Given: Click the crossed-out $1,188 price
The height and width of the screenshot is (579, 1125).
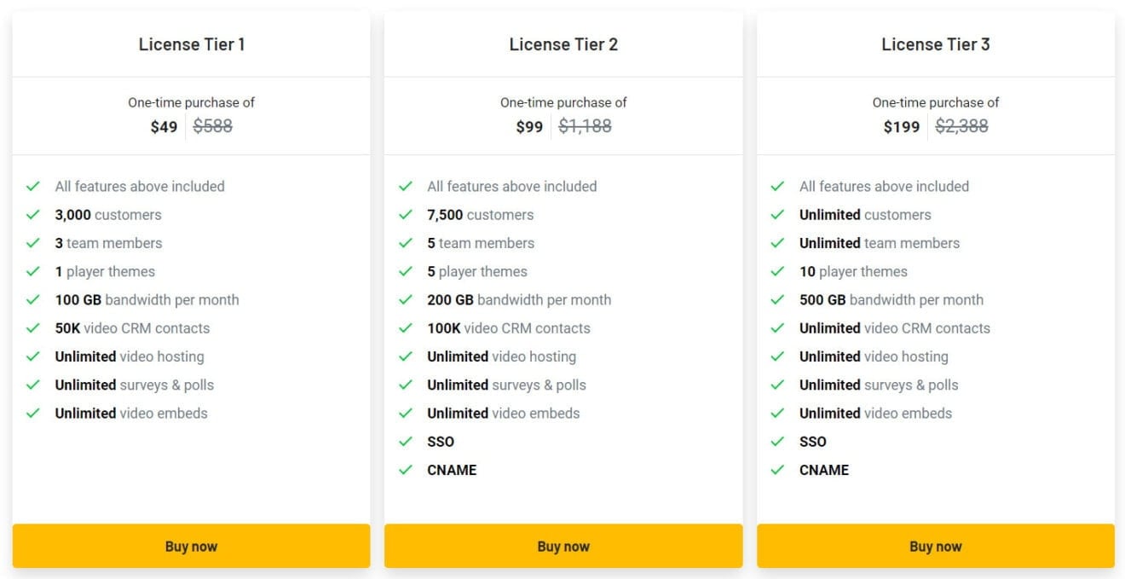Looking at the screenshot, I should (x=585, y=126).
